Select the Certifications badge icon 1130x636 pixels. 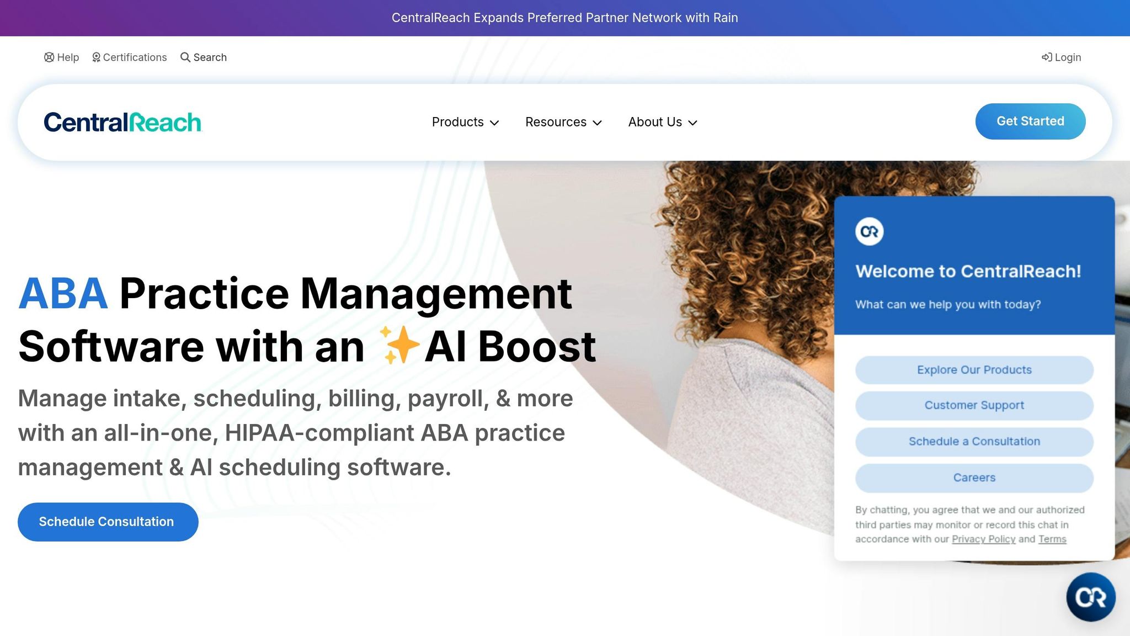[97, 57]
